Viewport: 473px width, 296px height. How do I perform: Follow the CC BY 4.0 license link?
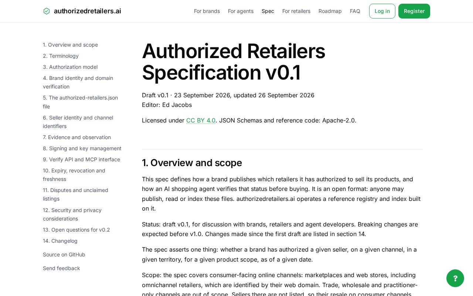[201, 120]
